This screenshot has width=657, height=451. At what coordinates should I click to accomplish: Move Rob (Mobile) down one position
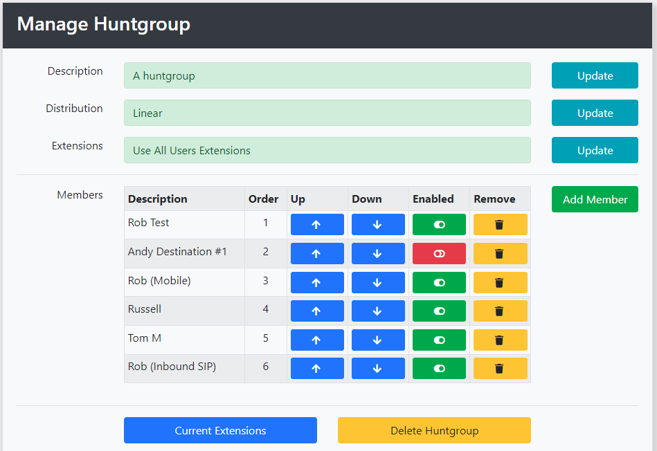pos(378,282)
